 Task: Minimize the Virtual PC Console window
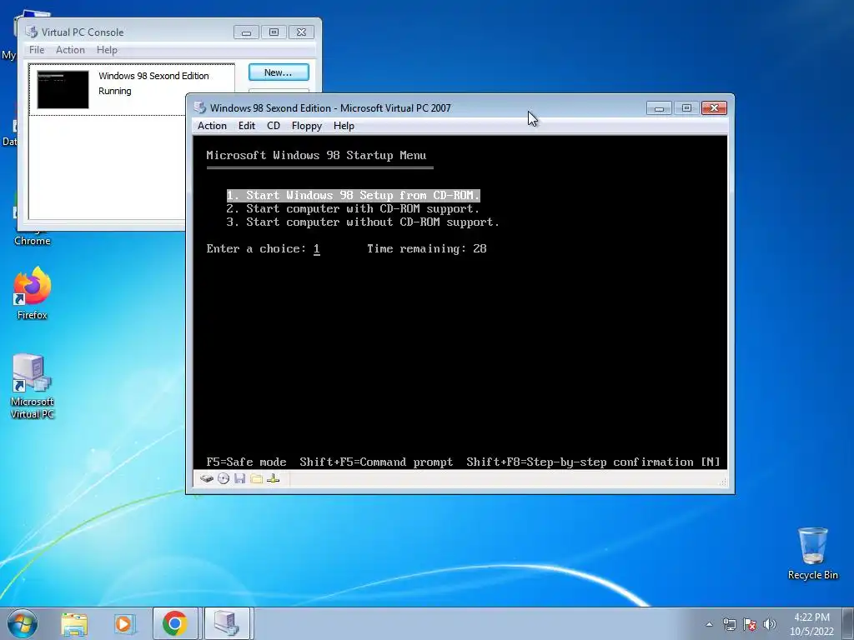[246, 32]
